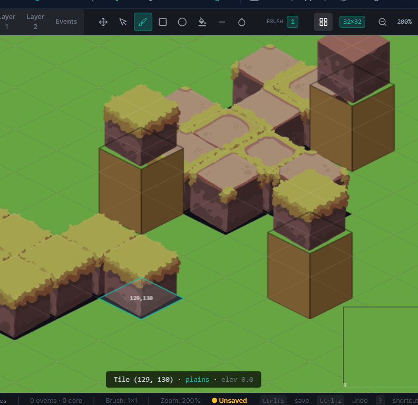Click the Zoom: 200% status entry
The height and width of the screenshot is (405, 418).
pyautogui.click(x=180, y=400)
